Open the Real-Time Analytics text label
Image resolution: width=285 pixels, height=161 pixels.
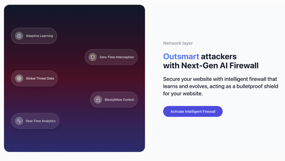coord(41,121)
